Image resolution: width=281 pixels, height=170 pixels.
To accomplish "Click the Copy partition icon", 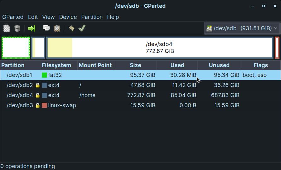I will (x=46, y=28).
